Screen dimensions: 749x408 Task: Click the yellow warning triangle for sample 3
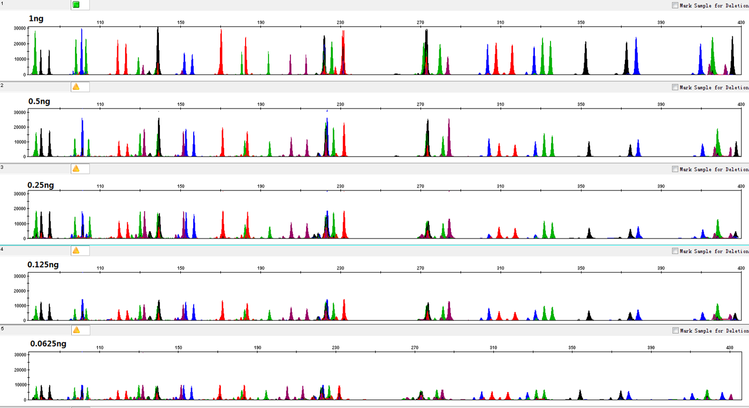click(76, 168)
